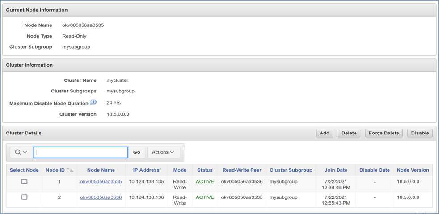Open the okv005056aa3536 node name link
The height and width of the screenshot is (214, 439).
point(101,197)
